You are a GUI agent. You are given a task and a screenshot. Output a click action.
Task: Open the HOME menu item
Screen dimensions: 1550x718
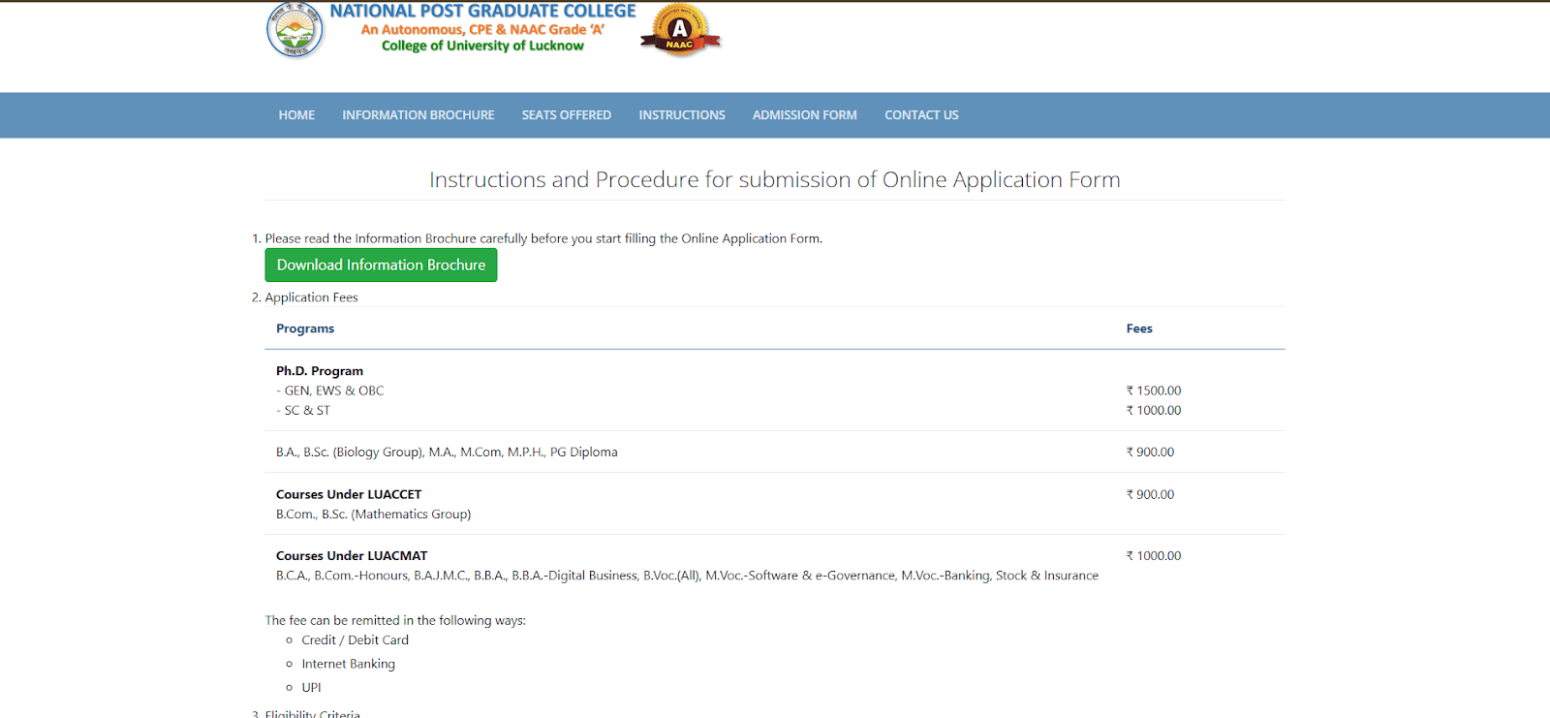click(296, 115)
